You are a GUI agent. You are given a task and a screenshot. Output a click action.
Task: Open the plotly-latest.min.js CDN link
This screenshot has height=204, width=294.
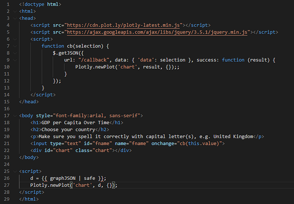point(123,25)
